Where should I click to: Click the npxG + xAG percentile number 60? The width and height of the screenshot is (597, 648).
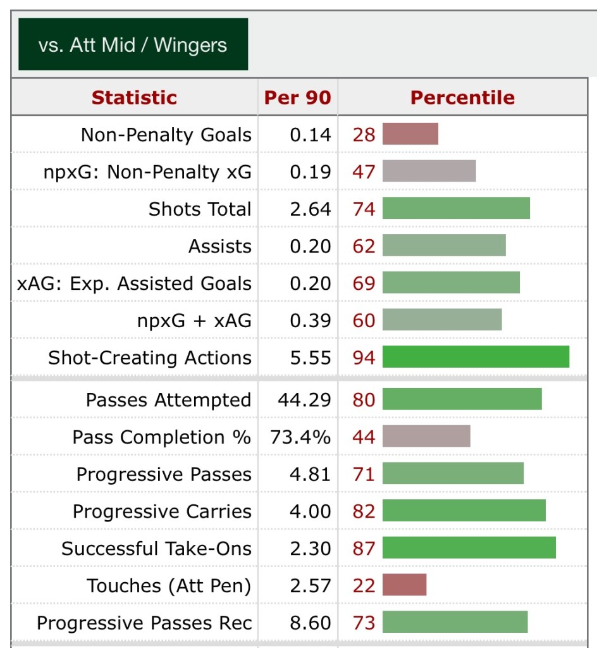(x=364, y=321)
